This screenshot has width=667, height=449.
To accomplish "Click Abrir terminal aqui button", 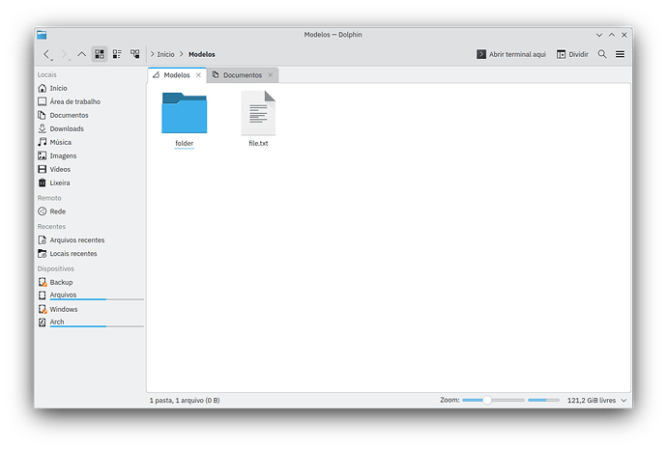I will [x=511, y=54].
